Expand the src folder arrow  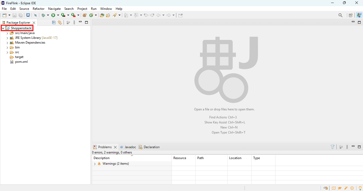(7, 52)
